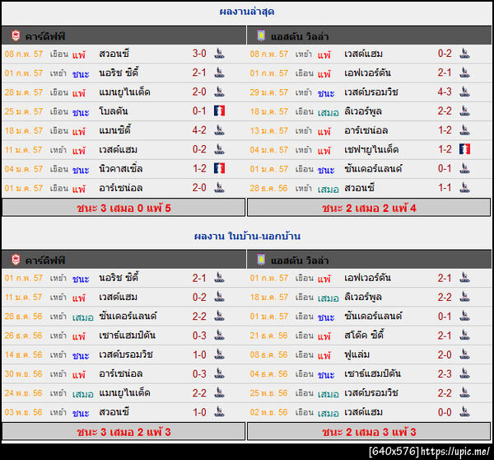The height and width of the screenshot is (460, 494).
Task: Click date 08 ธ.ค. 56
Action: click(268, 354)
